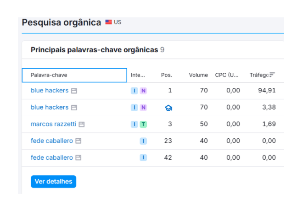Screen dimensions: 297x222
Task: Click the Principais palavras-chave orgânicas title
Action: [x=94, y=50]
